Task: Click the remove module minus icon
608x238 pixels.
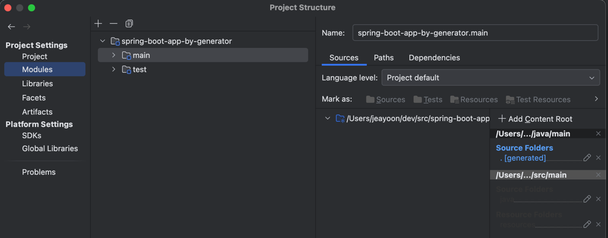Action: point(114,24)
